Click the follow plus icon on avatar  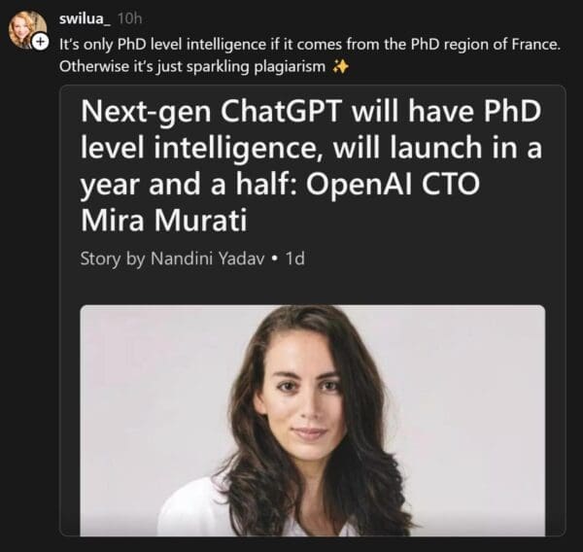tap(40, 42)
